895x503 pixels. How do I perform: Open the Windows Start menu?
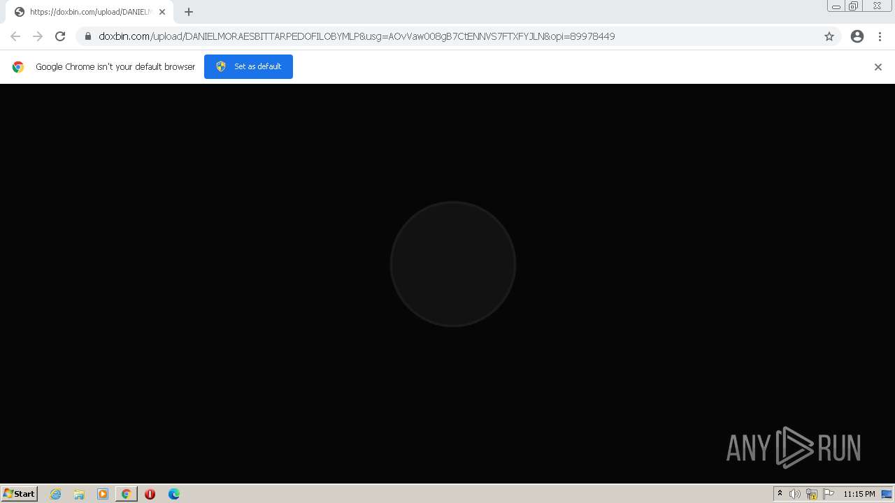point(20,493)
